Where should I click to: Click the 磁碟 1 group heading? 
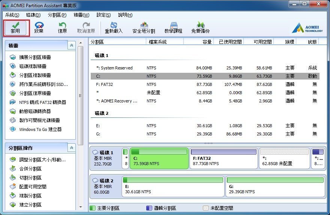(102, 56)
